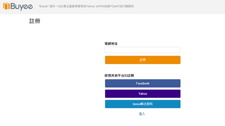Click the 使用其他平台ID註冊 heading
Viewport: 225px width, 126px height.
point(119,76)
